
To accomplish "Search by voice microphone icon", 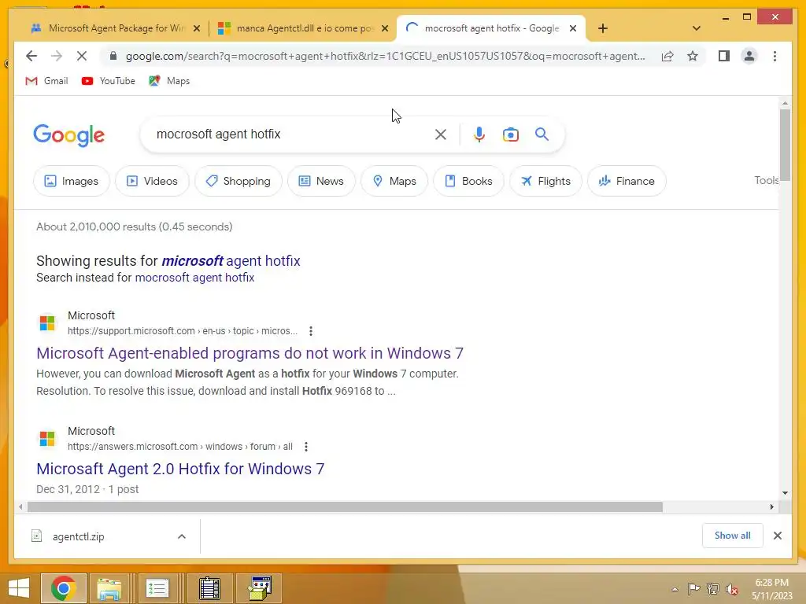I will click(479, 134).
